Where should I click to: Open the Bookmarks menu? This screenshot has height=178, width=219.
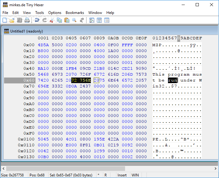(x=75, y=13)
